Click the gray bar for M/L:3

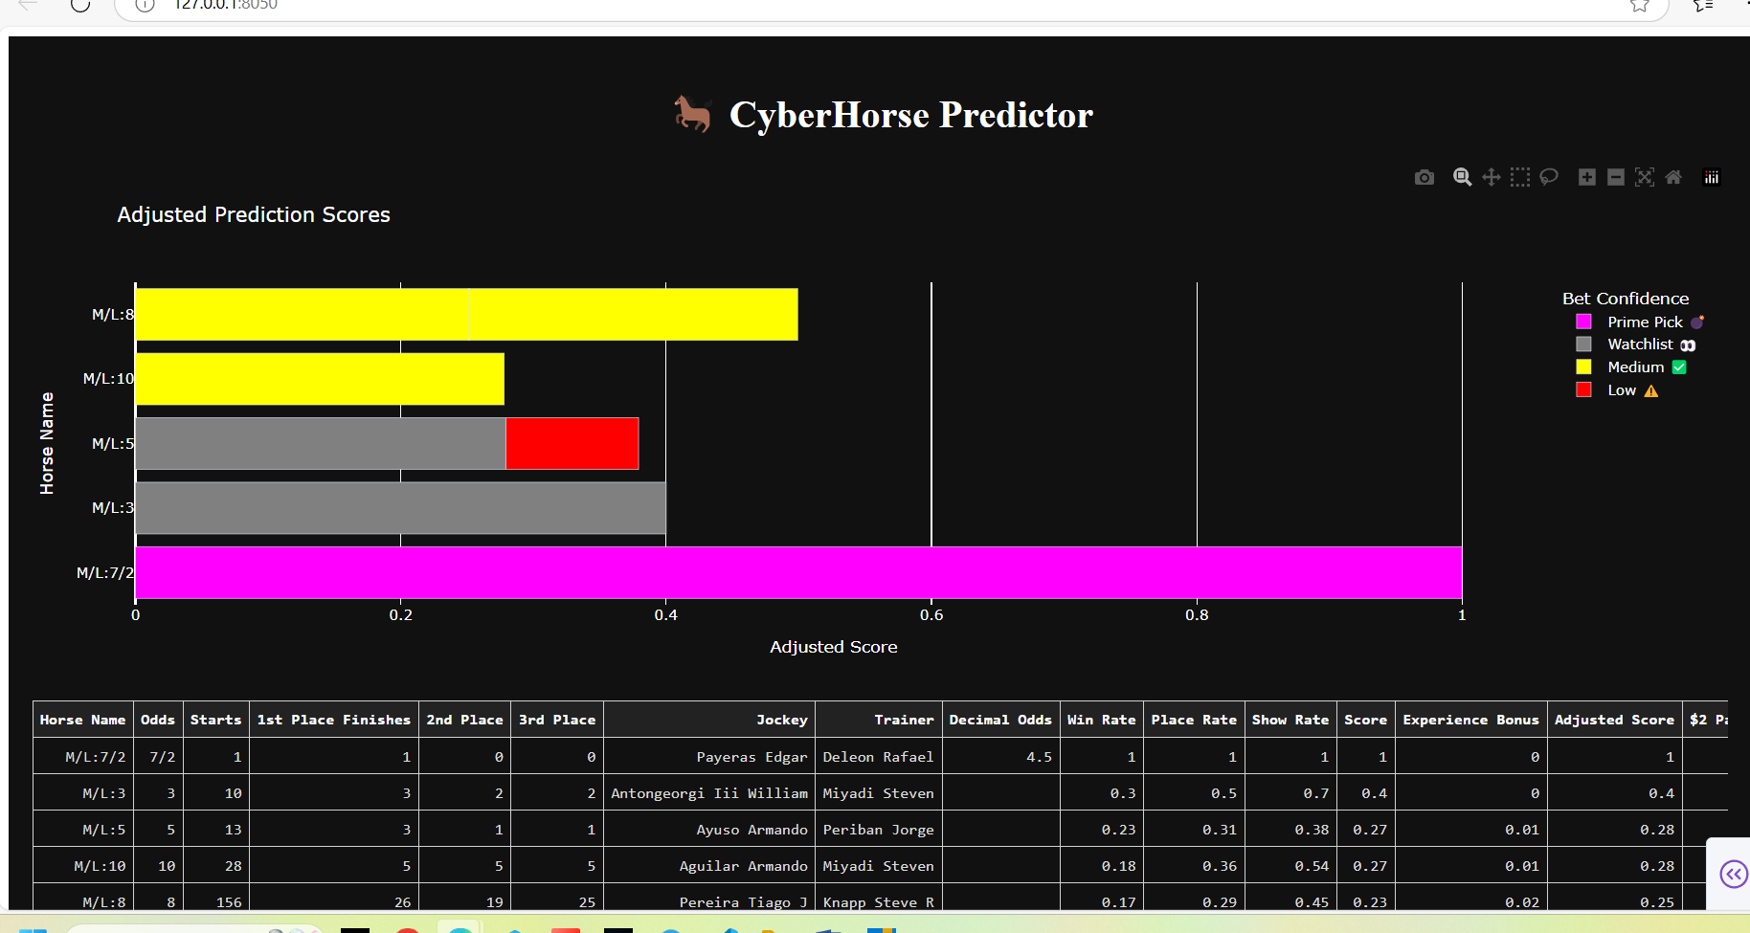click(400, 507)
